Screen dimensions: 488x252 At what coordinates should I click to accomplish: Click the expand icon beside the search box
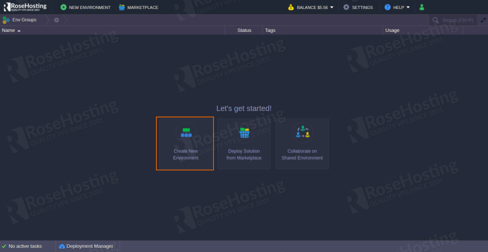[483, 20]
